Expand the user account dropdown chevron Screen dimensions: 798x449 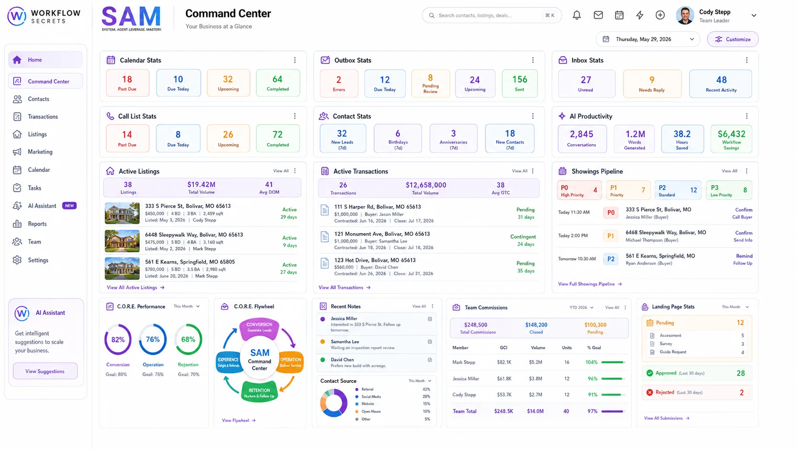[x=754, y=15]
